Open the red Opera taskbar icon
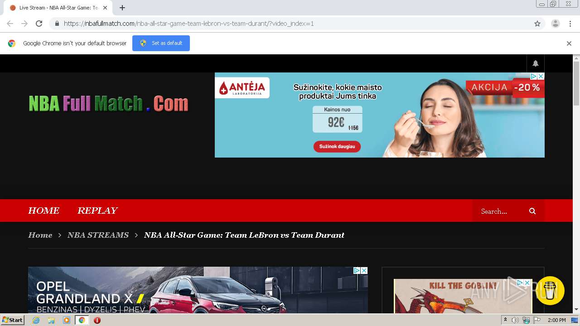 [x=97, y=320]
